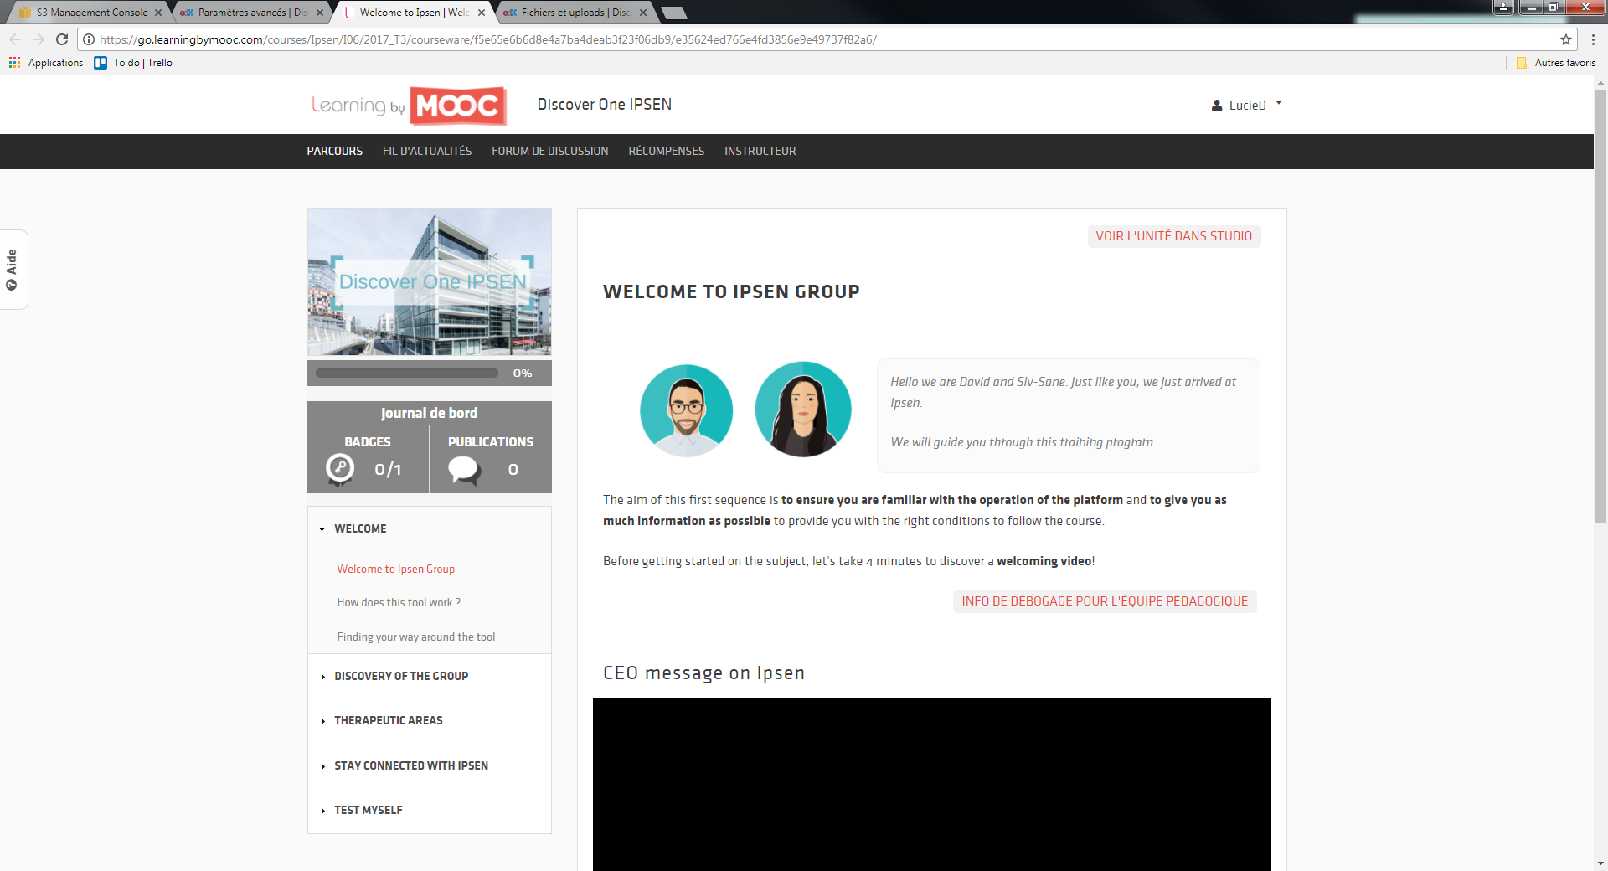Viewport: 1608px width, 871px height.
Task: Click the course progress bar showing 0%
Action: [406, 373]
